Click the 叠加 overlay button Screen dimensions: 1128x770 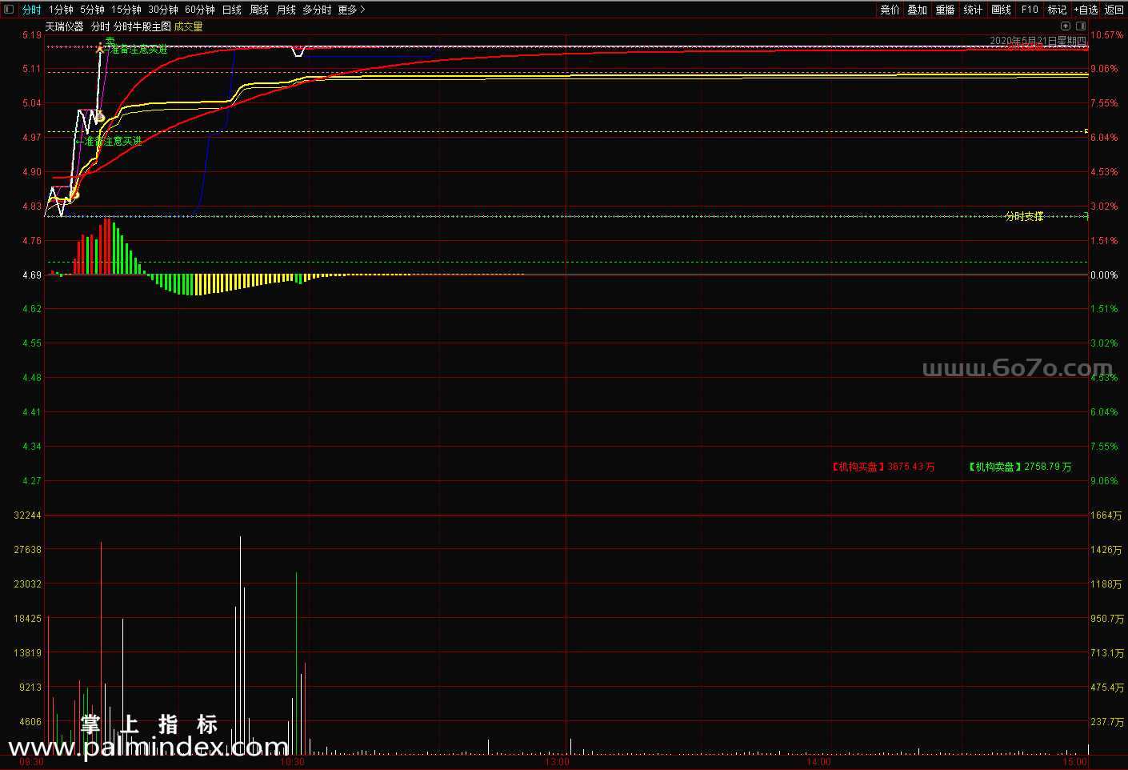pos(917,10)
